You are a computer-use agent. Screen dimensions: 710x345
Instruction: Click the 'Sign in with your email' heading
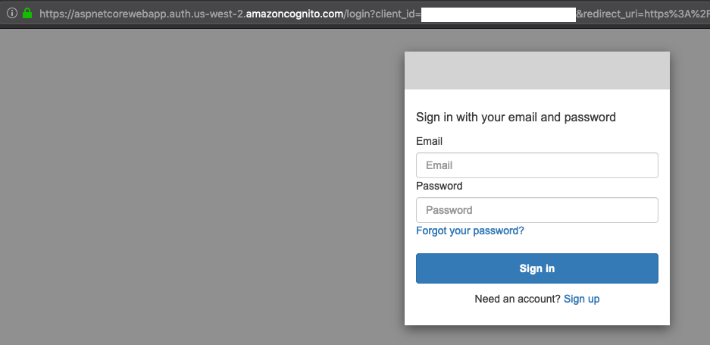click(x=516, y=117)
